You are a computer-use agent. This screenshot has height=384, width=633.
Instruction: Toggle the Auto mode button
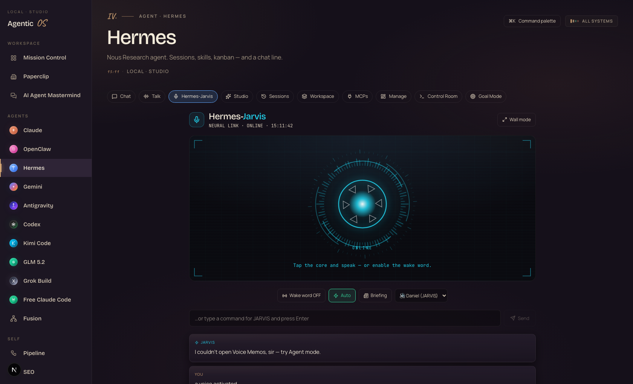pyautogui.click(x=342, y=296)
